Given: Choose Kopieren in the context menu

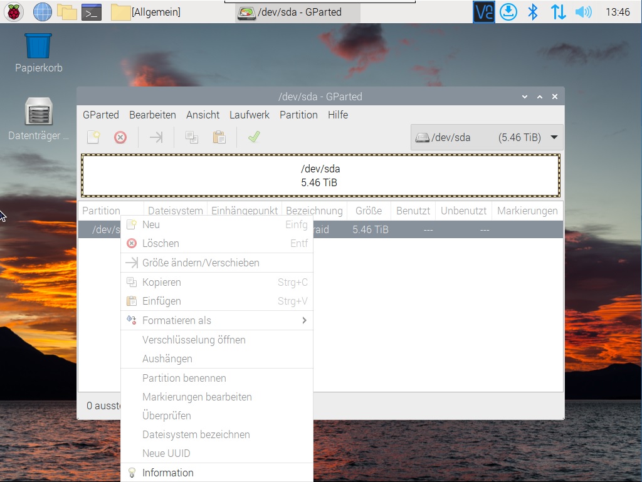Looking at the screenshot, I should (x=217, y=282).
